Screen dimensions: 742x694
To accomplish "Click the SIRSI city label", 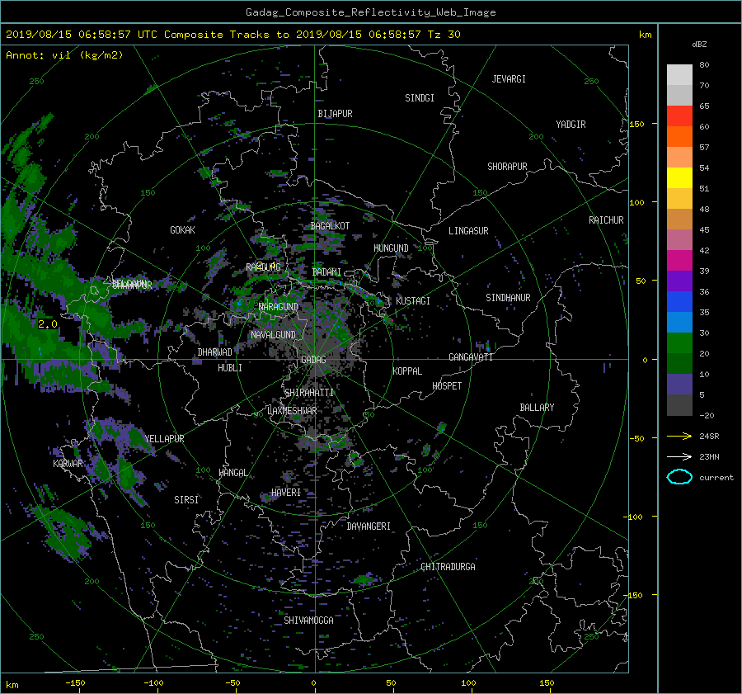I will point(186,500).
